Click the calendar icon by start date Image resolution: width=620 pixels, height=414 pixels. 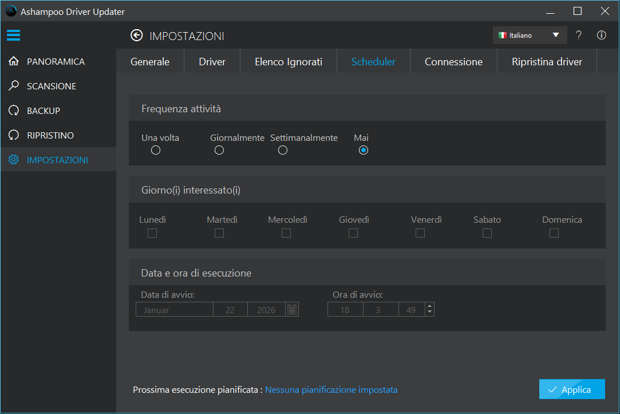pos(292,310)
